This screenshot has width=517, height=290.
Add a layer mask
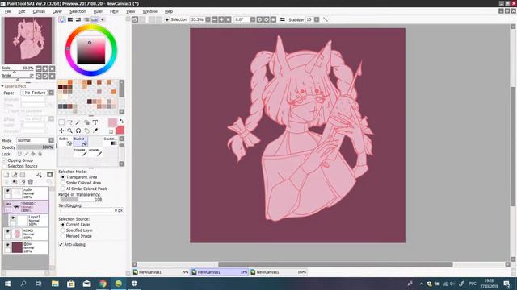click(50, 175)
